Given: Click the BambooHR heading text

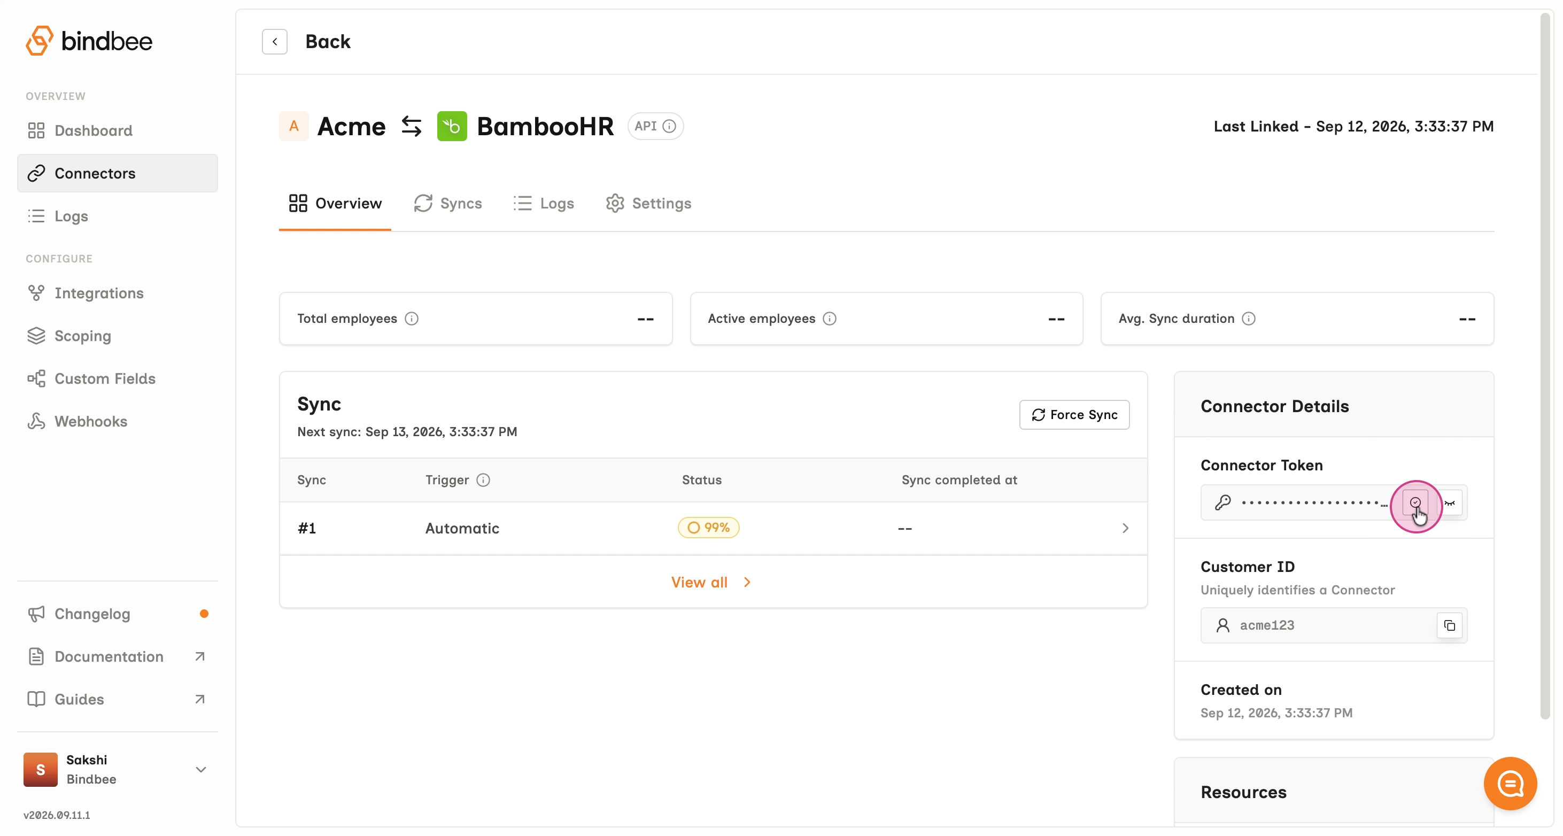Looking at the screenshot, I should pyautogui.click(x=545, y=126).
